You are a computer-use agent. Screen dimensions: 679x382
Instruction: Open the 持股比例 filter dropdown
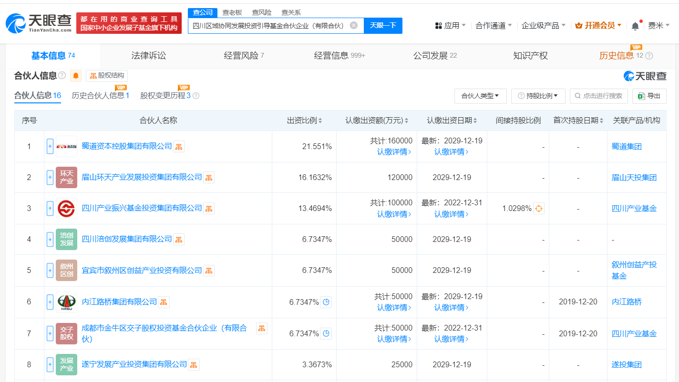pos(538,96)
